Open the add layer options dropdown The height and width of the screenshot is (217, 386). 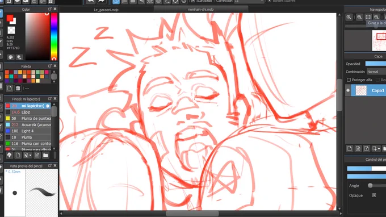click(x=376, y=148)
